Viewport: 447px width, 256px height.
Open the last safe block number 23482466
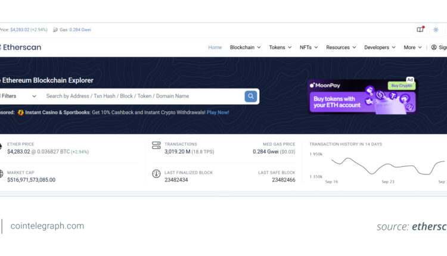pyautogui.click(x=283, y=180)
